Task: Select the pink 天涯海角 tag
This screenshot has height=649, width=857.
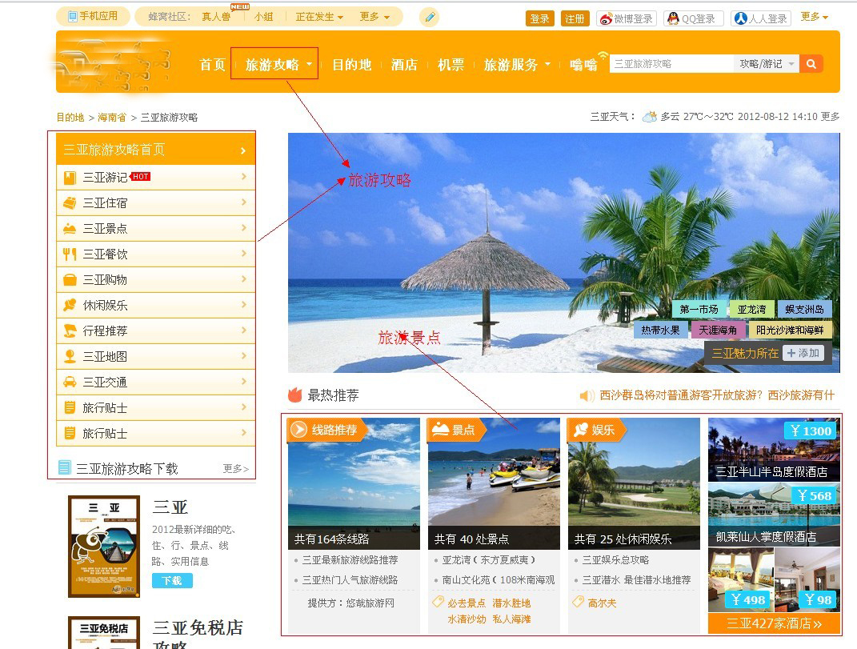Action: [x=718, y=330]
